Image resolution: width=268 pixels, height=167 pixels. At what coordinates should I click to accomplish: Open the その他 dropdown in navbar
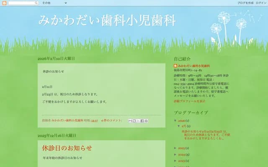pyautogui.click(x=54, y=3)
